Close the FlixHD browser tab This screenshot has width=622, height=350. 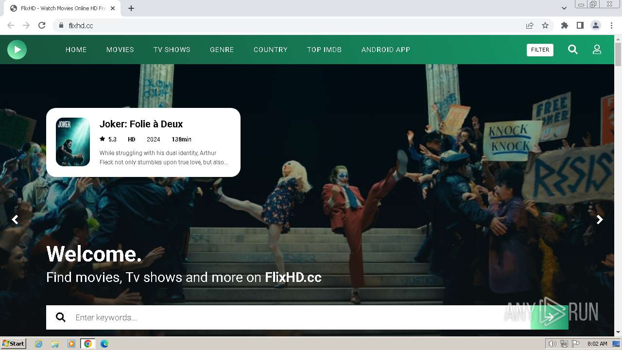point(113,8)
